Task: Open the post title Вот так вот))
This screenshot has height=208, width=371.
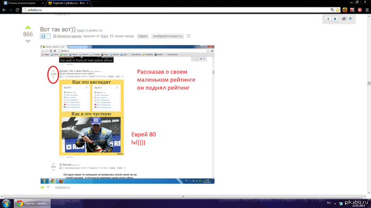Action: 57,29
